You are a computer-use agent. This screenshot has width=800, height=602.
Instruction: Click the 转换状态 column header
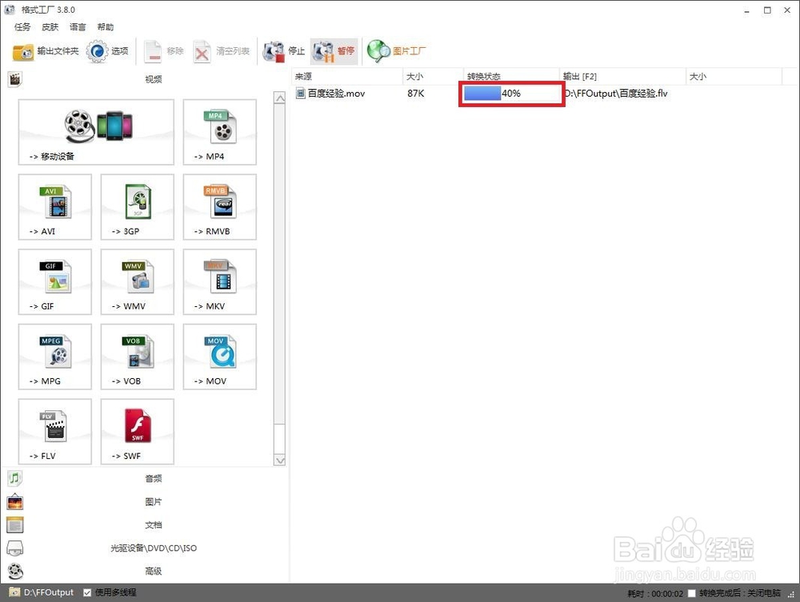tap(511, 77)
